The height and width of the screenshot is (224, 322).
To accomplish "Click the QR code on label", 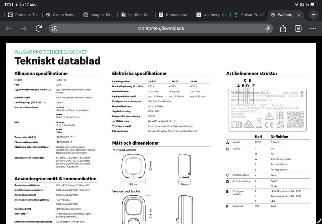I will pyautogui.click(x=296, y=120).
